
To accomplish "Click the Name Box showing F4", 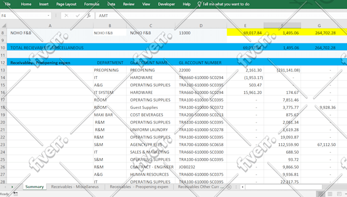I will click(x=23, y=16).
